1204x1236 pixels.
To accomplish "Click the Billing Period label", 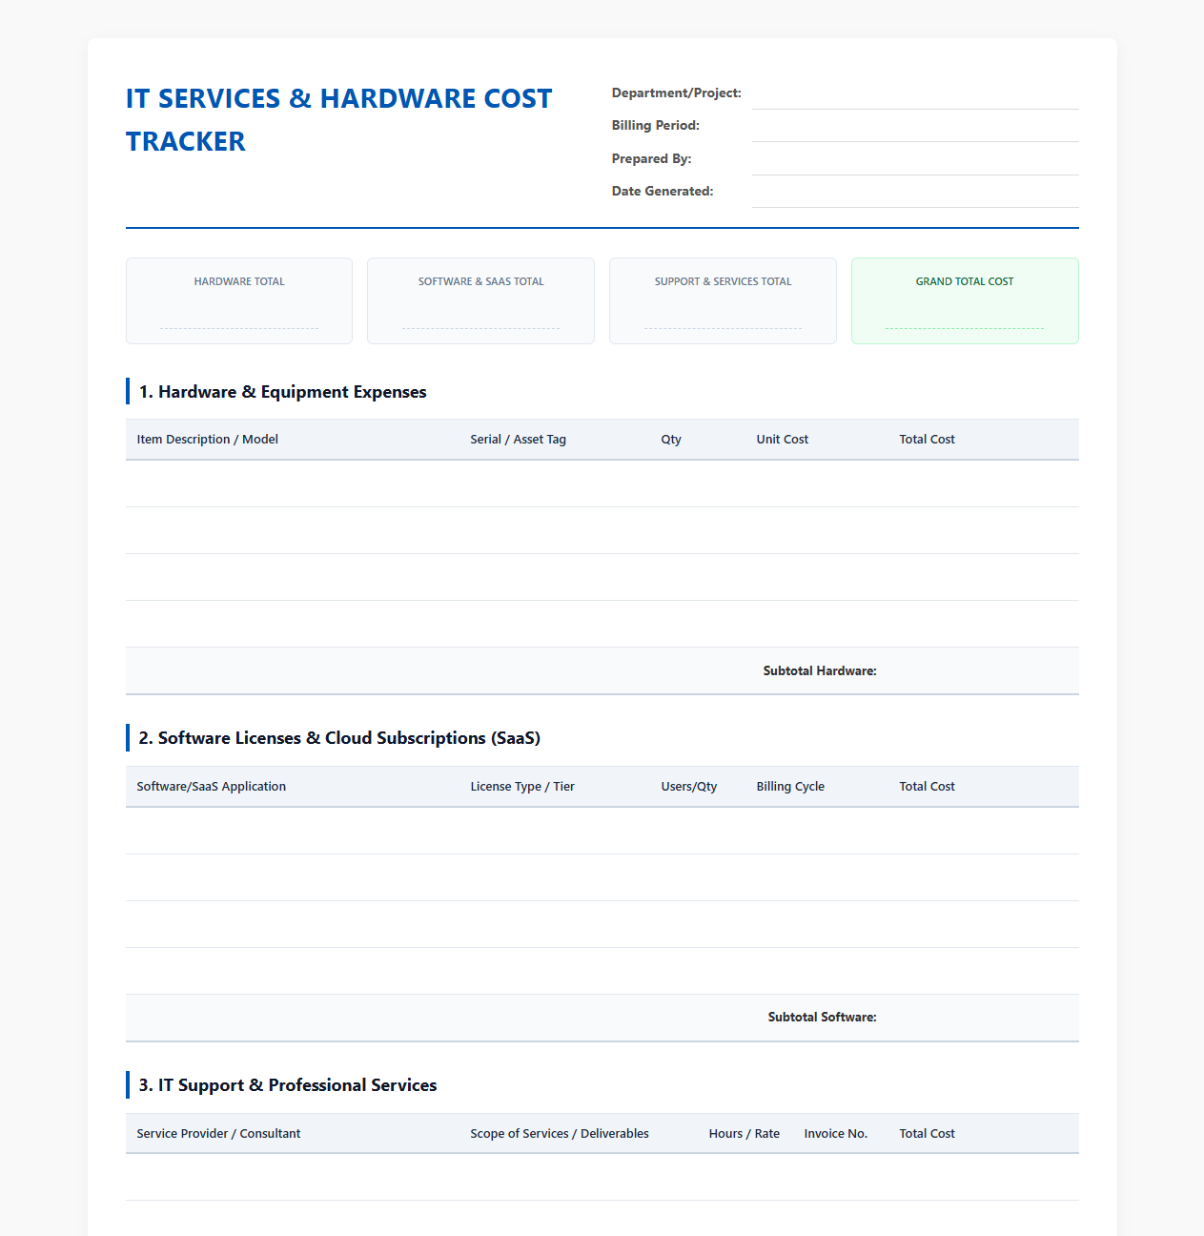I will (655, 126).
